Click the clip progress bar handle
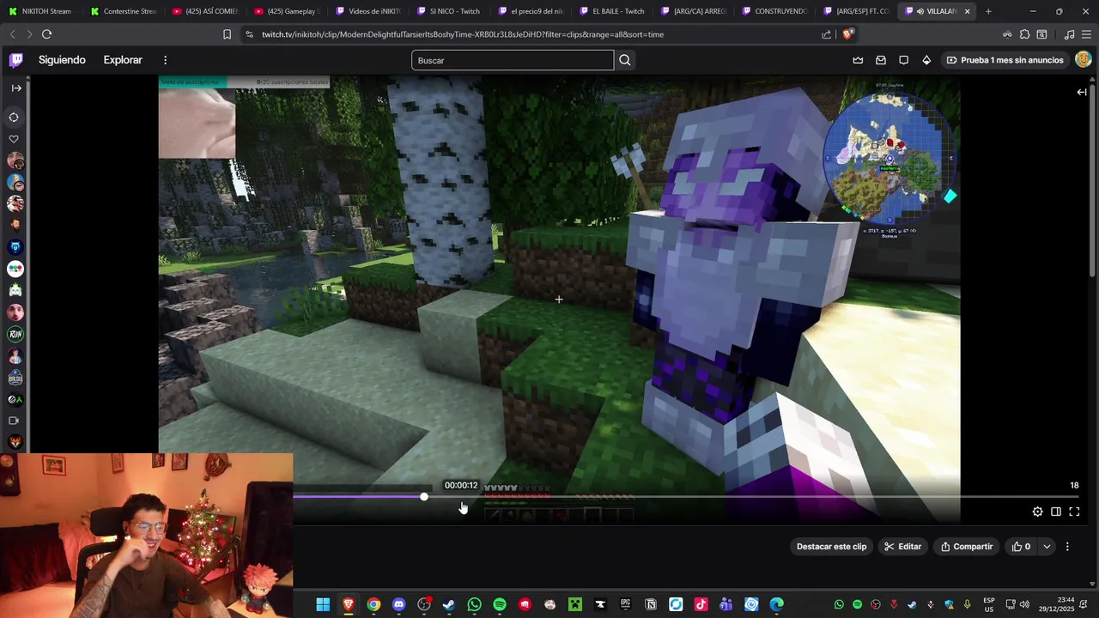The image size is (1099, 618). [x=424, y=497]
